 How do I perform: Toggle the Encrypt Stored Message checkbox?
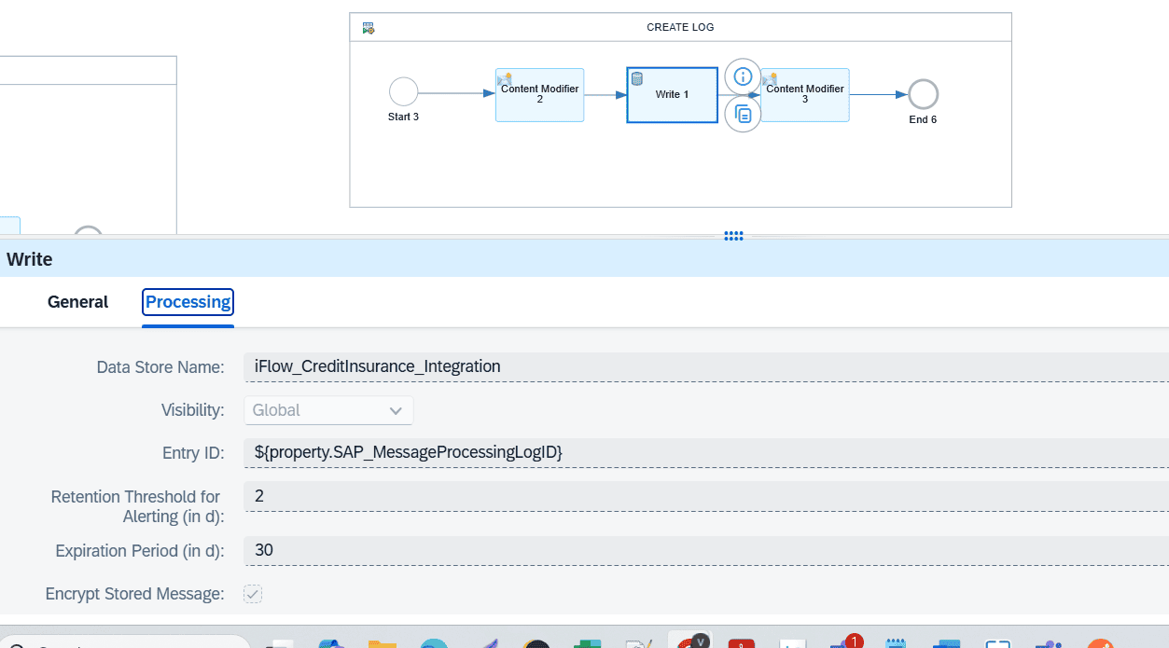(x=253, y=594)
